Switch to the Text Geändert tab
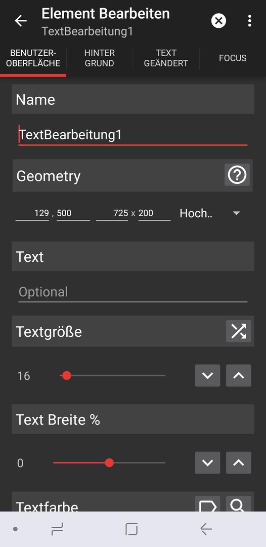 click(166, 58)
